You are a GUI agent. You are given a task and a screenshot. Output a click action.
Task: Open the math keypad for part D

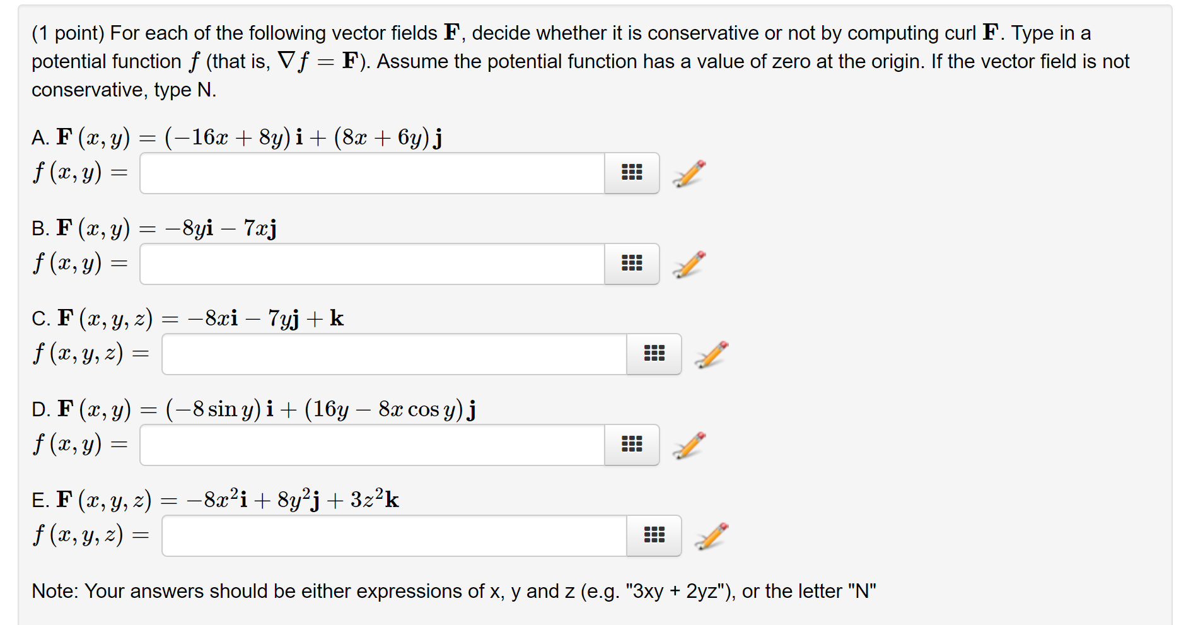coord(631,445)
